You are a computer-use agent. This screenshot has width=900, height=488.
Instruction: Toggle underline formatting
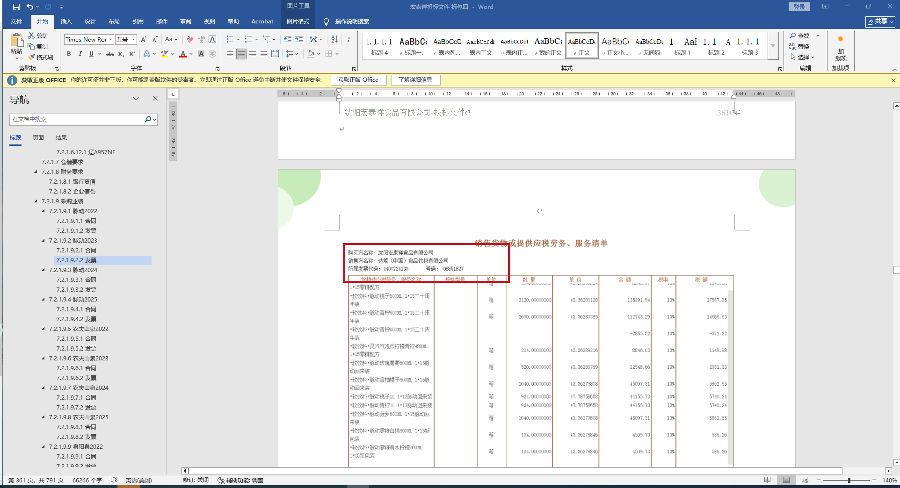(91, 54)
